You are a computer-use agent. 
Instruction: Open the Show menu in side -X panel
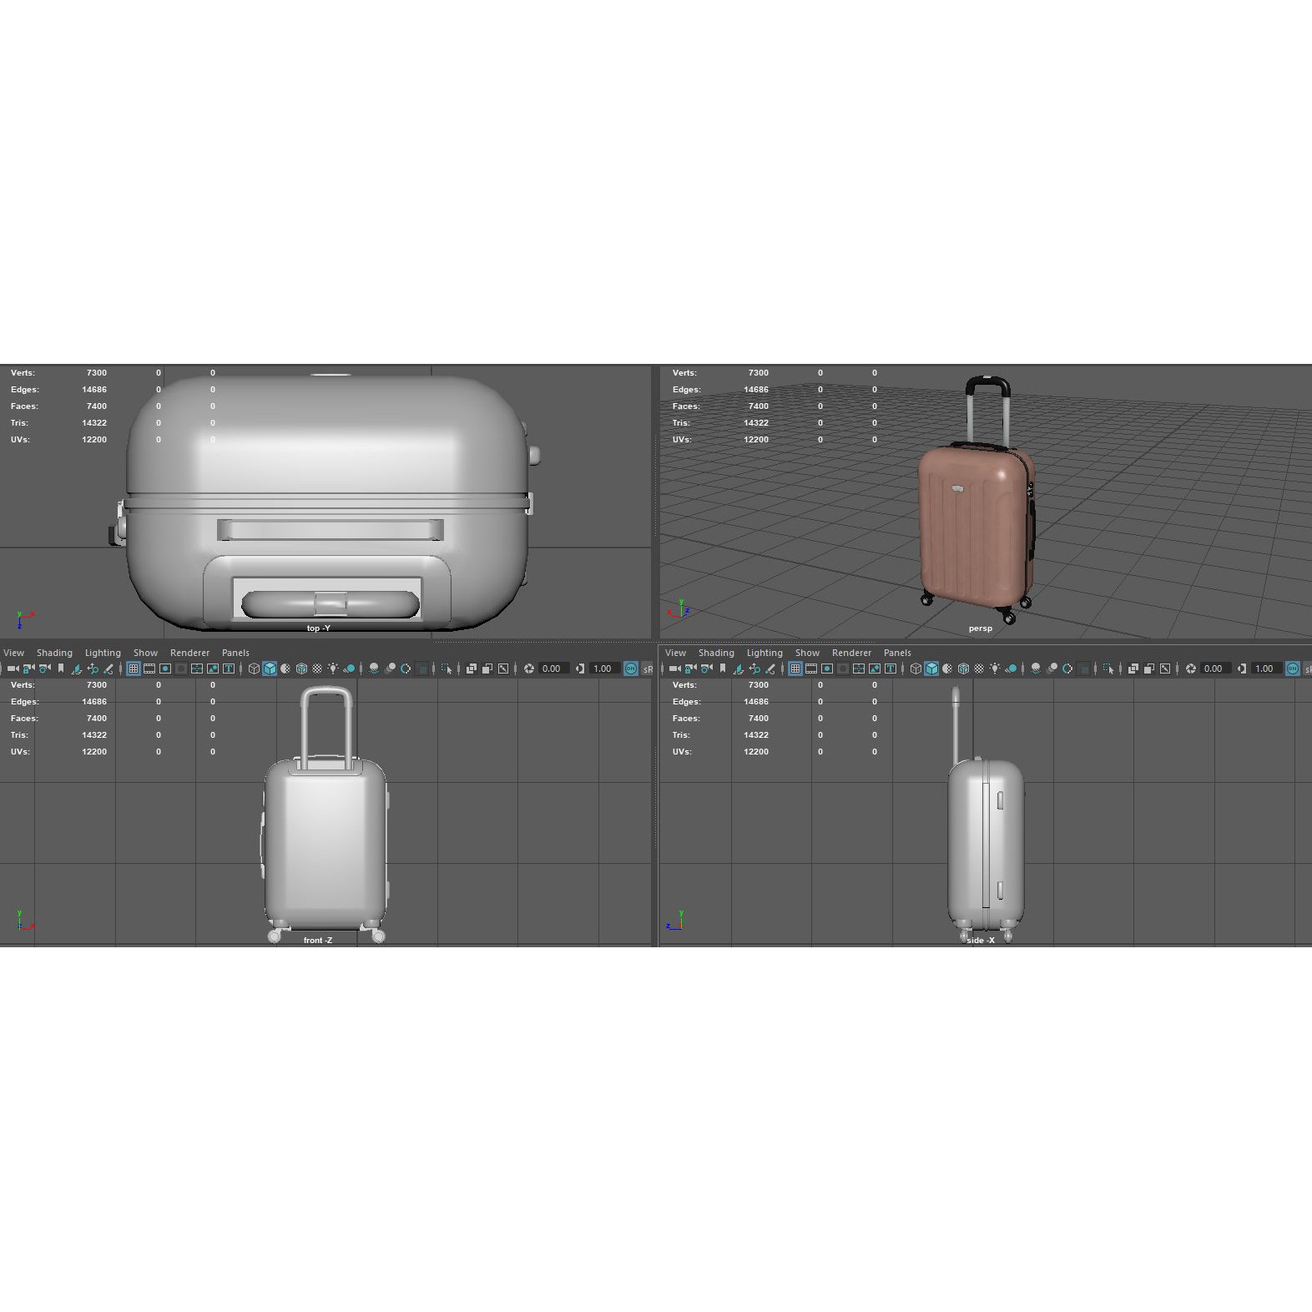807,653
